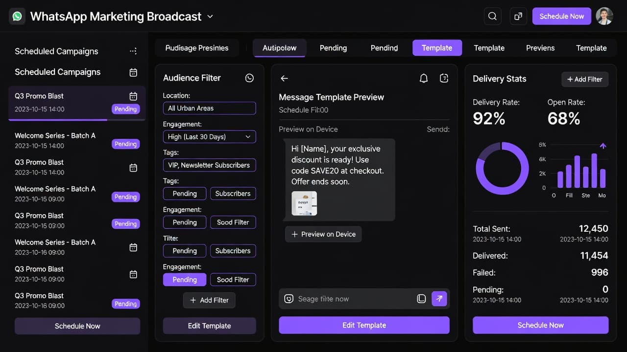
Task: Click the VIP, Newsletter Subscribers tags field
Action: (209, 165)
